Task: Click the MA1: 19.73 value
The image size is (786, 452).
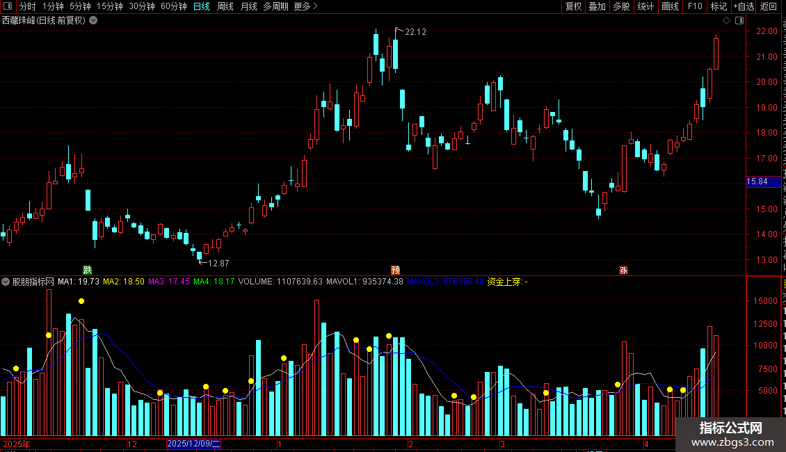Action: coord(78,282)
